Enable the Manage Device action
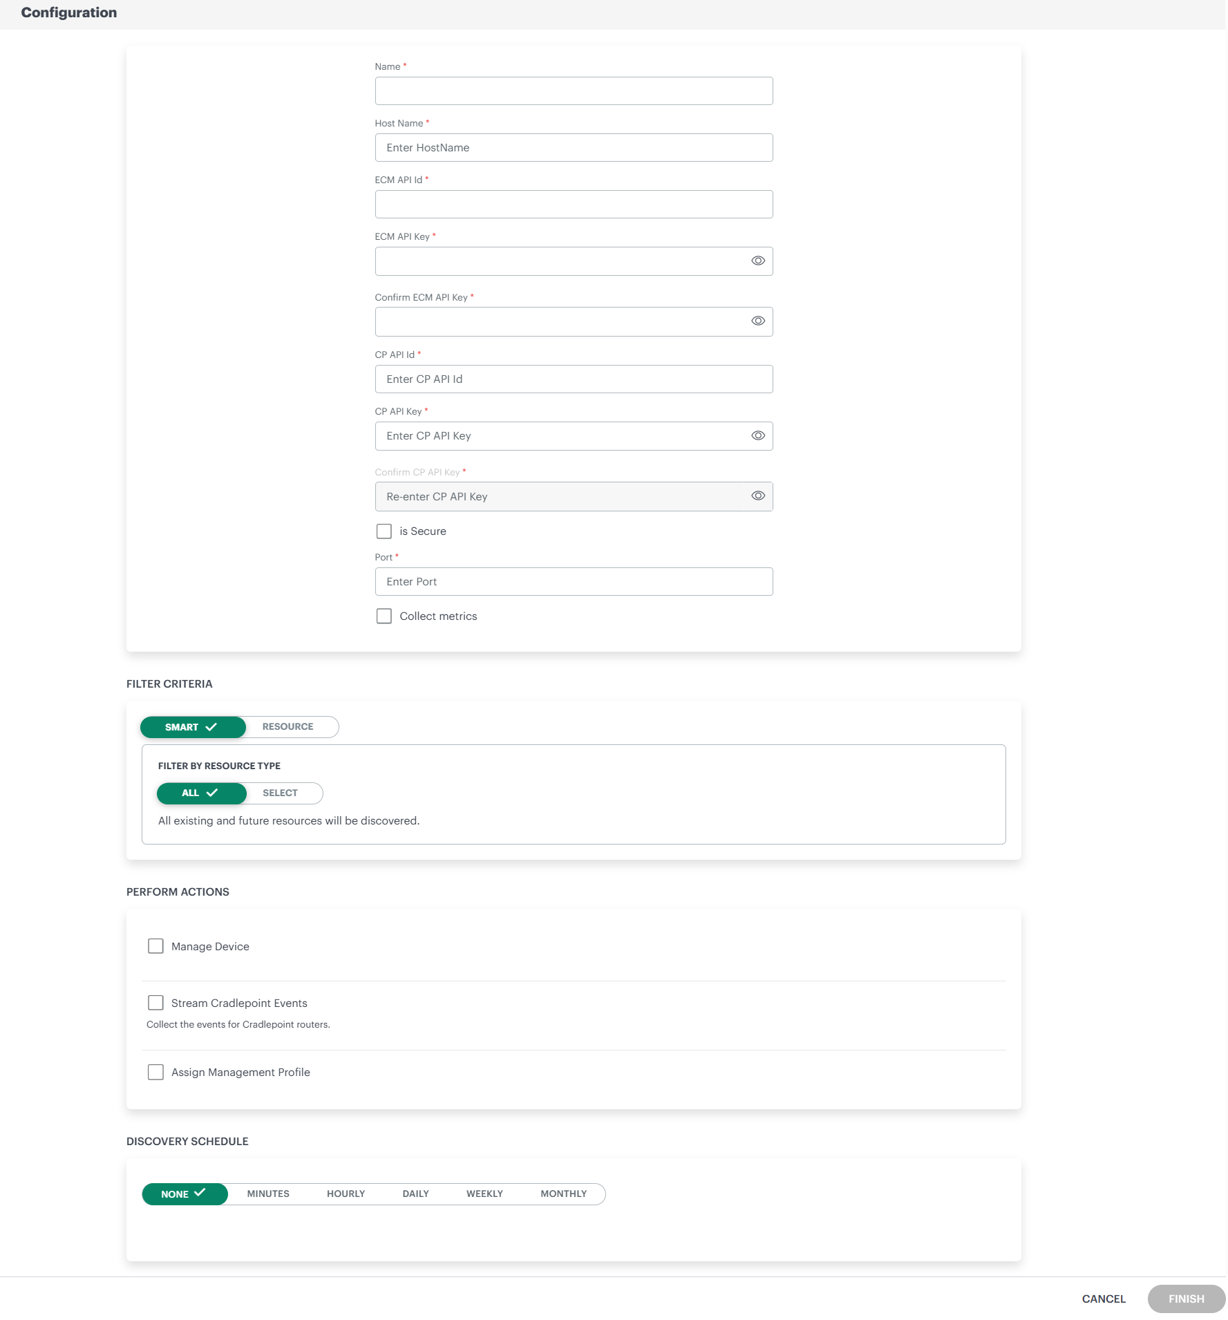The image size is (1228, 1320). (x=155, y=946)
